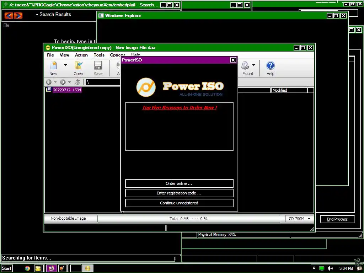Click the back arrow in Search Results window
Screen dimensions: 364x273
tap(9, 16)
